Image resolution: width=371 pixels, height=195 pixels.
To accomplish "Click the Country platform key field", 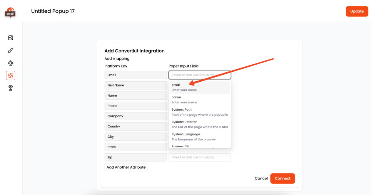I will point(136,126).
